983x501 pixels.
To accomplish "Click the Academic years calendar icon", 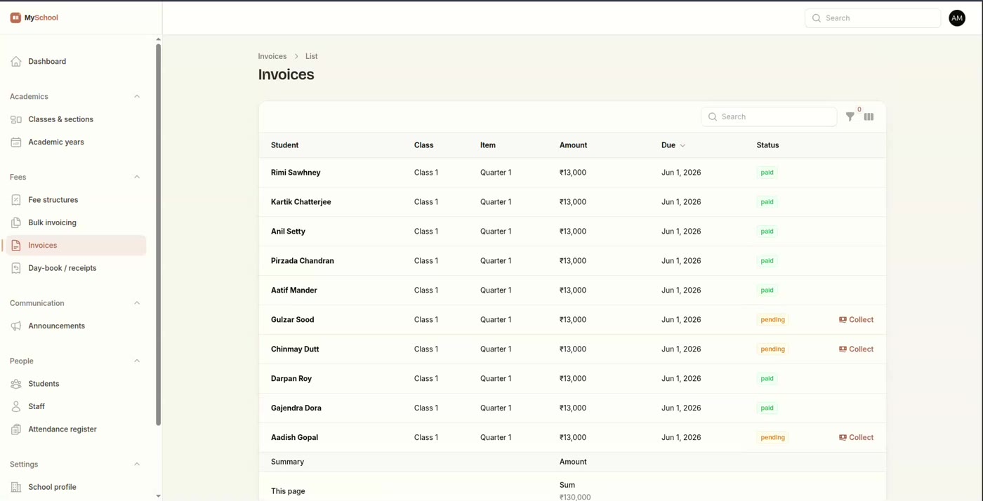I will [x=16, y=142].
